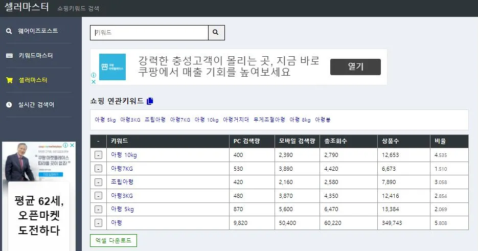Open the 아령 keyword link in last row
This screenshot has height=251, width=478.
[x=117, y=223]
